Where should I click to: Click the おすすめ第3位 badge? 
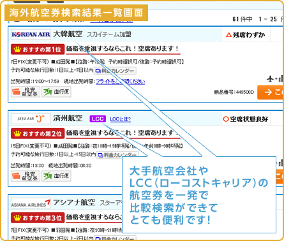[x=38, y=218]
